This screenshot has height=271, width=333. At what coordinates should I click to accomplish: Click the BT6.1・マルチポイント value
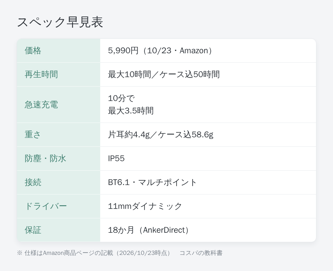point(152,182)
